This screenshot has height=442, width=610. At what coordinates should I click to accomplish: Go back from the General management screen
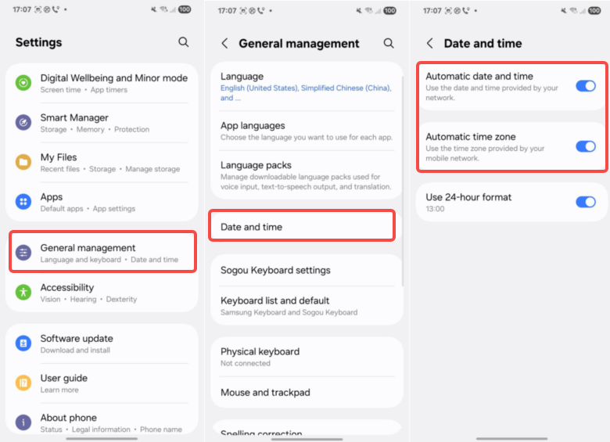click(x=224, y=43)
